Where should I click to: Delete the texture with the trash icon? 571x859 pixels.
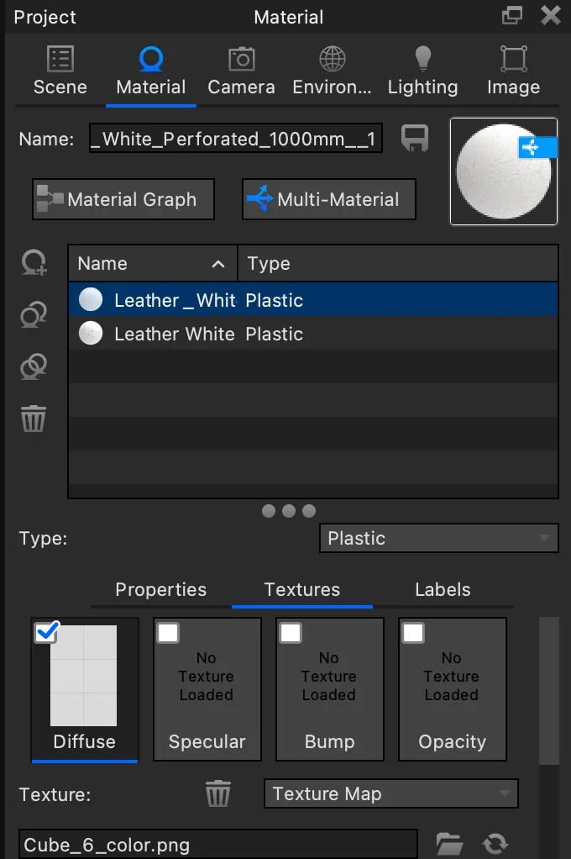point(217,793)
